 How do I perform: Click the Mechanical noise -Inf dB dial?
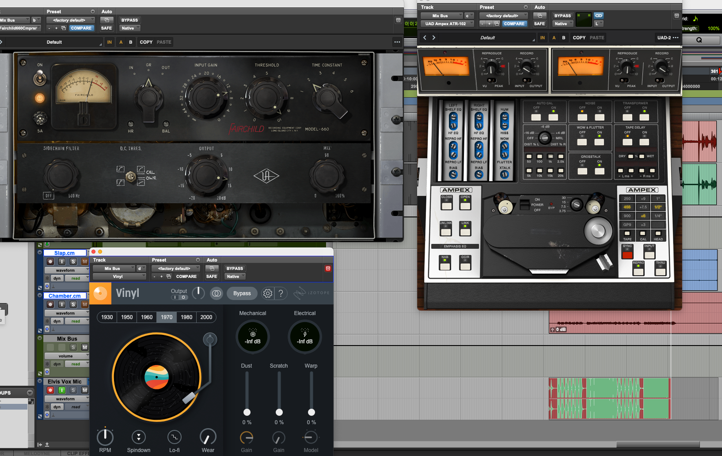click(x=253, y=337)
